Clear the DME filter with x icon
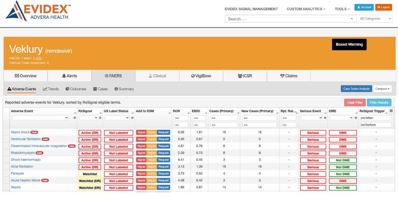Screen dimensions: 398x208 (x=356, y=118)
